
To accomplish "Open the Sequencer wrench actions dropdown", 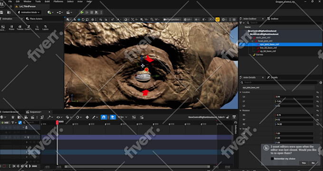I will 50,117.
